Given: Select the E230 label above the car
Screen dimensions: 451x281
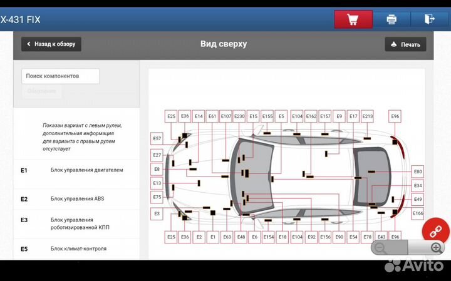Looking at the screenshot, I should click(x=239, y=116).
